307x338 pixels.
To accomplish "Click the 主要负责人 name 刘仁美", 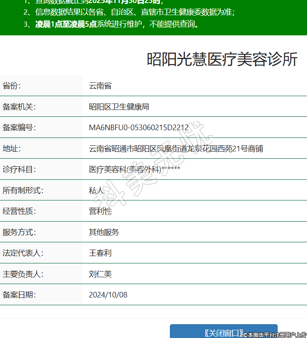I will (x=100, y=274).
